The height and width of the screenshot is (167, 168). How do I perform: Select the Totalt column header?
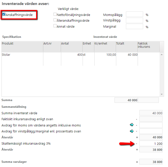127,47
